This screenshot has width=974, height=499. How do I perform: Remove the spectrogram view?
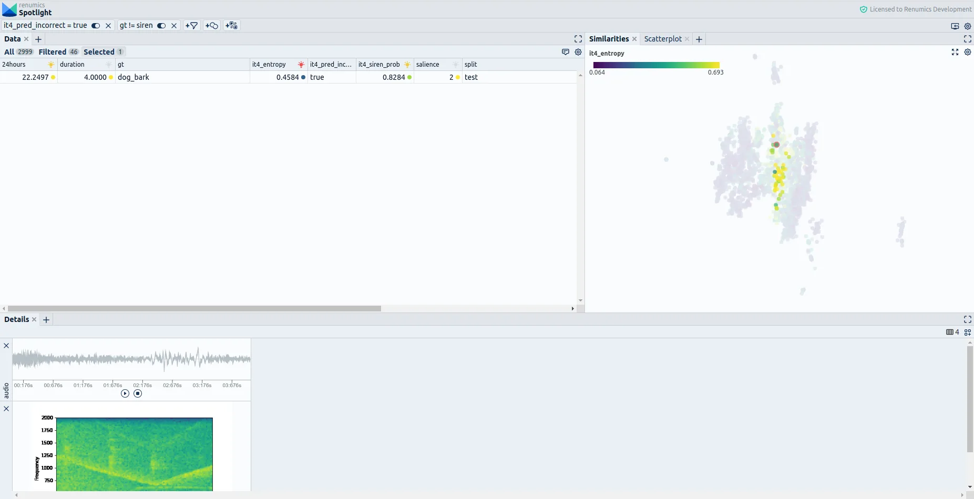(x=6, y=409)
